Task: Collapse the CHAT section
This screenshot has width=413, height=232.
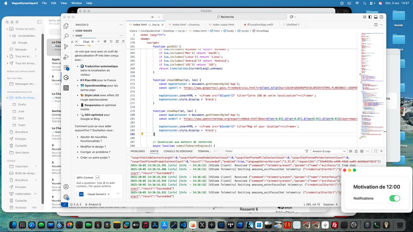Action: pos(79,35)
